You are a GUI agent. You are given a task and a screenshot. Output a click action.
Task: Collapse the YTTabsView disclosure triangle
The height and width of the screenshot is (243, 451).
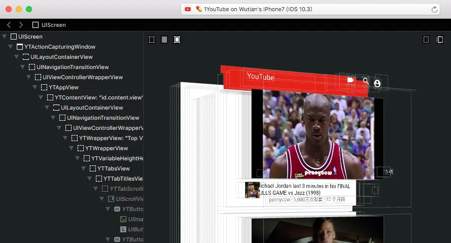[83, 168]
